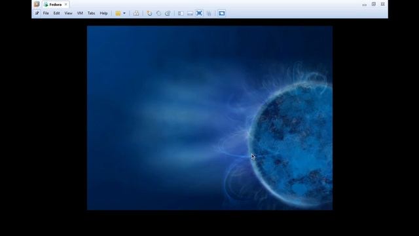Screen dimensions: 419x236
Task: Open the snapshot manager icon
Action: tap(168, 13)
